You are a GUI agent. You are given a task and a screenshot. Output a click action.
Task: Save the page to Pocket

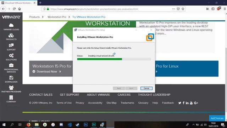pyautogui.click(x=178, y=9)
